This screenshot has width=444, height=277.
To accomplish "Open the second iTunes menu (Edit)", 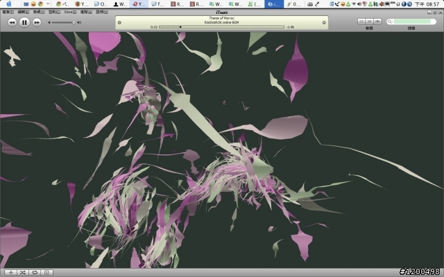I will [x=23, y=12].
